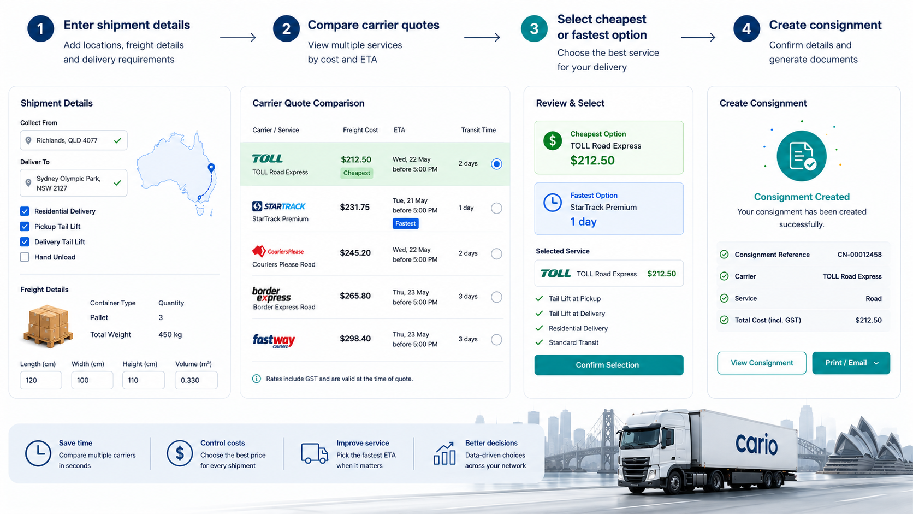Click consignment reference CN-00012458
The height and width of the screenshot is (514, 913).
859,255
